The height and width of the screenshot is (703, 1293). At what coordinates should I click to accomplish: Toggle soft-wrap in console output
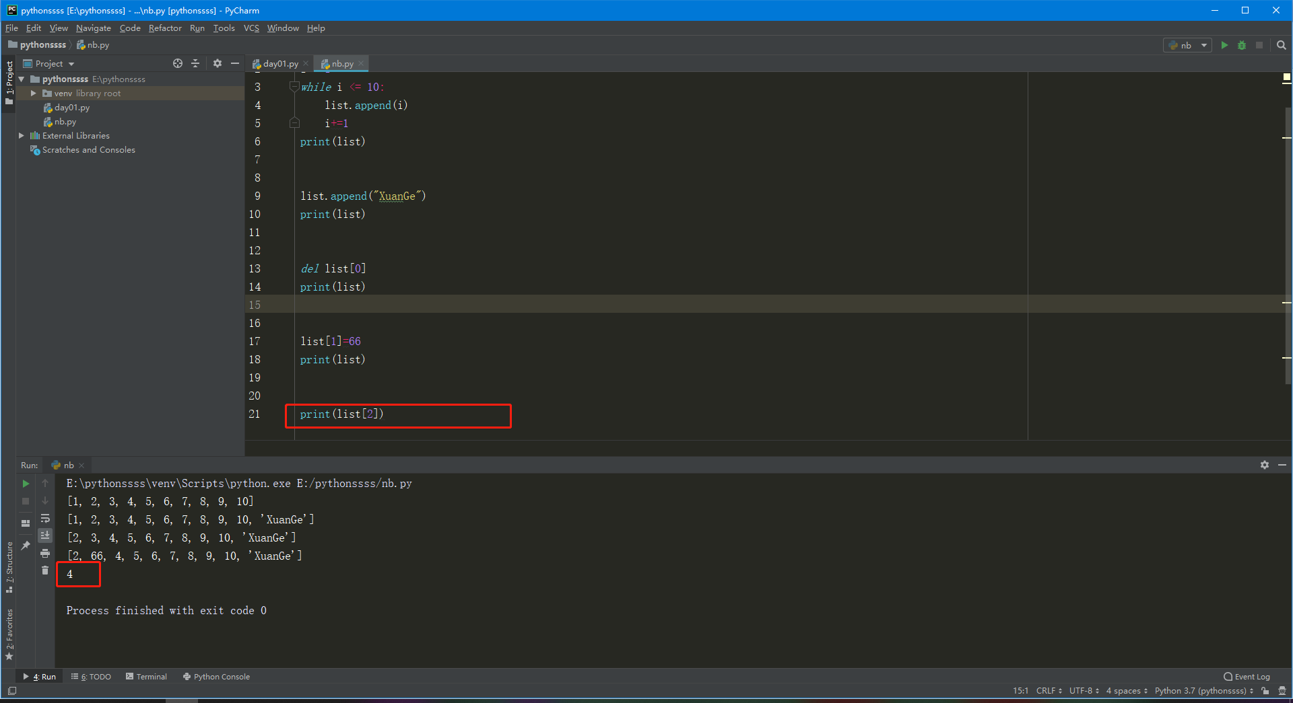pos(45,519)
